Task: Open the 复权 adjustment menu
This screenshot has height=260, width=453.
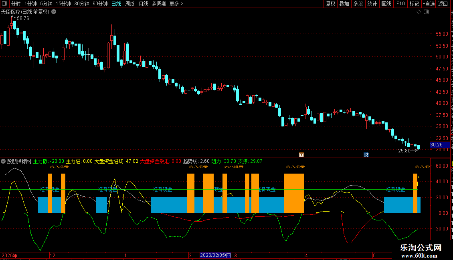Action: tap(330, 4)
